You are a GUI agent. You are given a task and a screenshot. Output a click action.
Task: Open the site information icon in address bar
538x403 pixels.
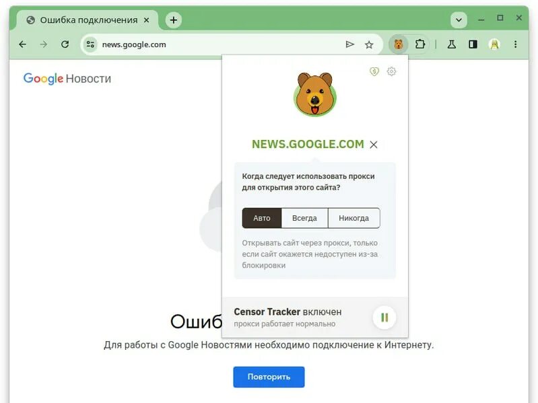(x=91, y=44)
